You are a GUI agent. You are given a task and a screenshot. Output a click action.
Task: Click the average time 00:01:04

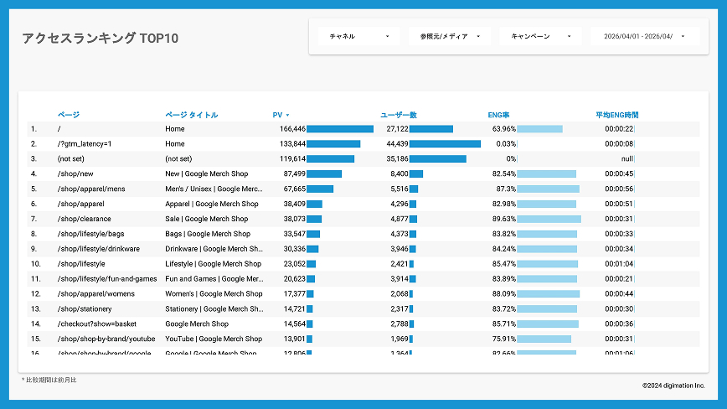click(619, 263)
